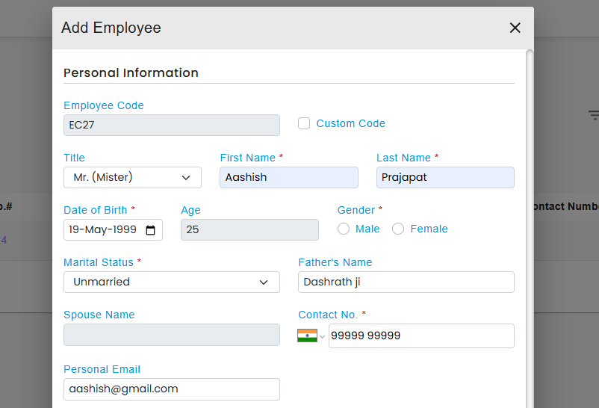
Task: Click the India flag country code selector
Action: pyautogui.click(x=307, y=336)
